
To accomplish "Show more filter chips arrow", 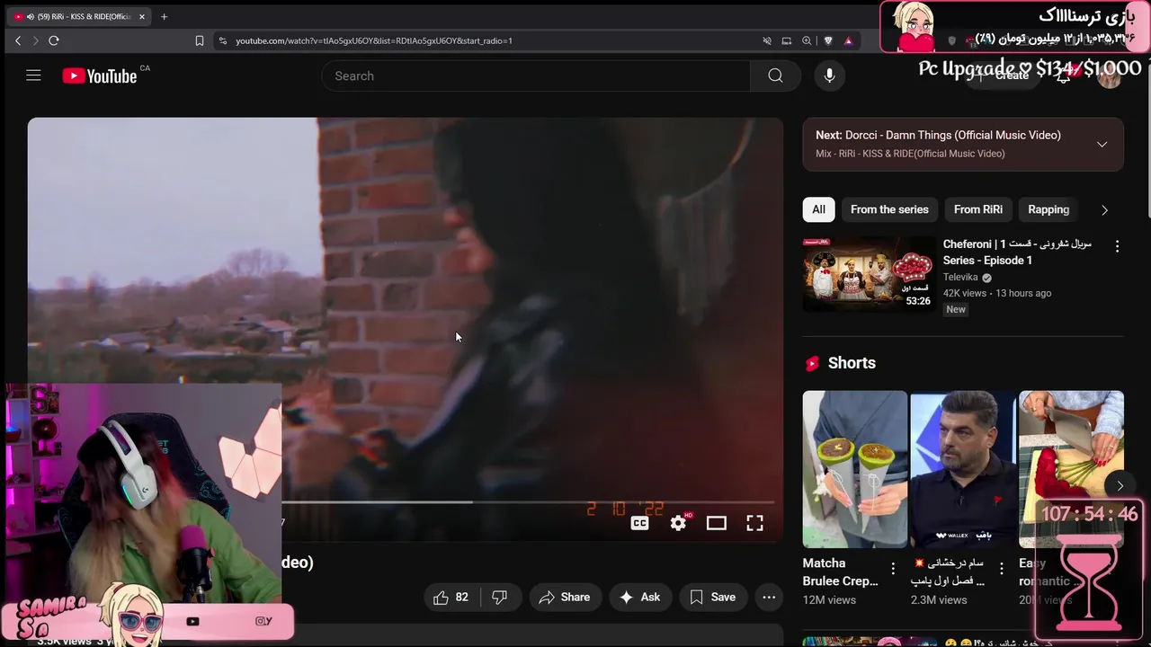I will 1104,209.
